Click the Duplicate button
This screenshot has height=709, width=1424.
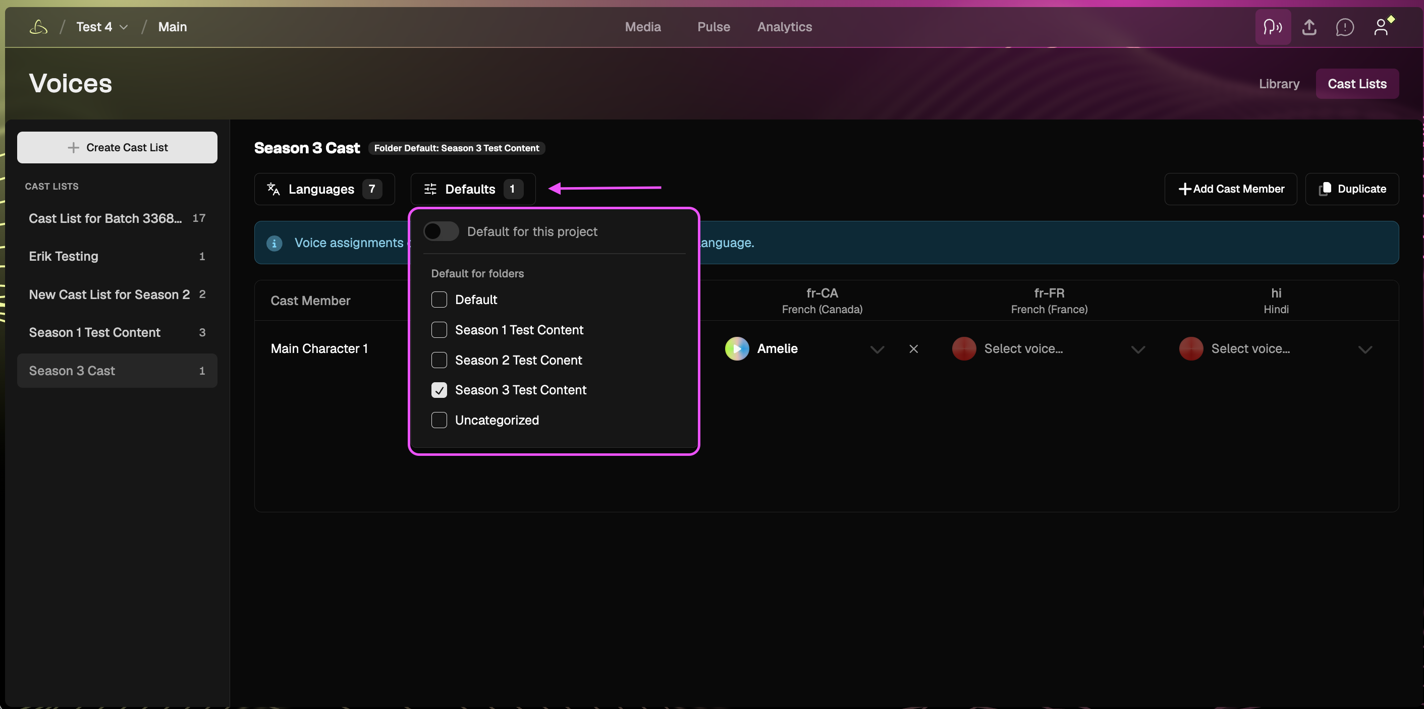[1352, 189]
